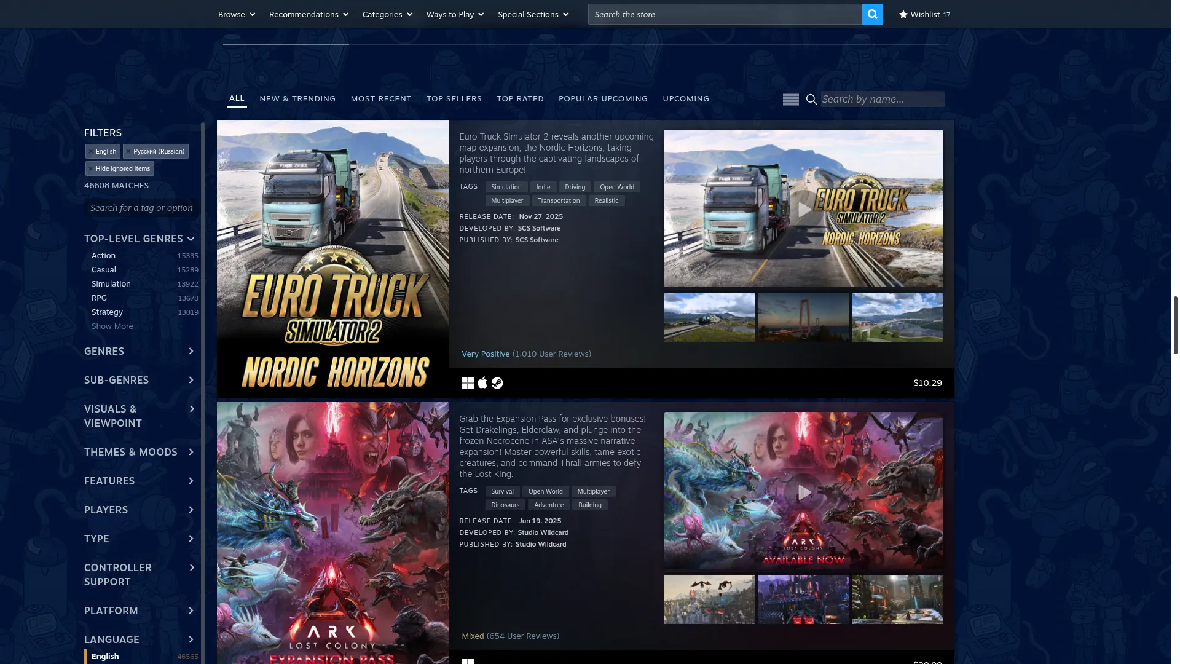
Task: Expand the Language filter section
Action: tap(140, 639)
